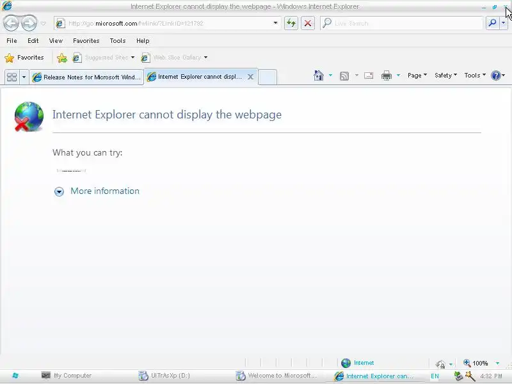The width and height of the screenshot is (512, 384).
Task: Open the Print options dropdown arrow
Action: point(398,76)
